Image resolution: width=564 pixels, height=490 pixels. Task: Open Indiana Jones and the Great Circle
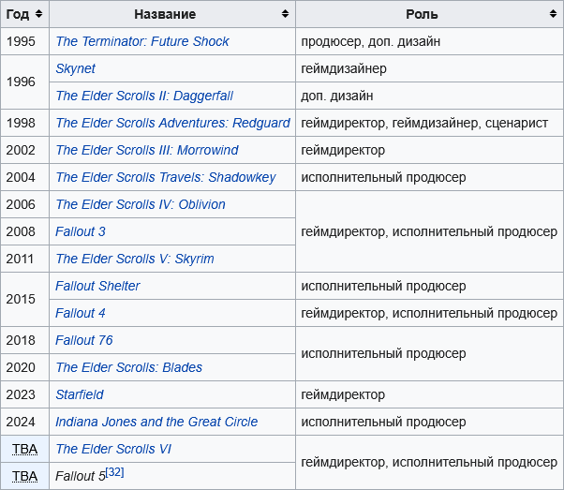click(156, 422)
